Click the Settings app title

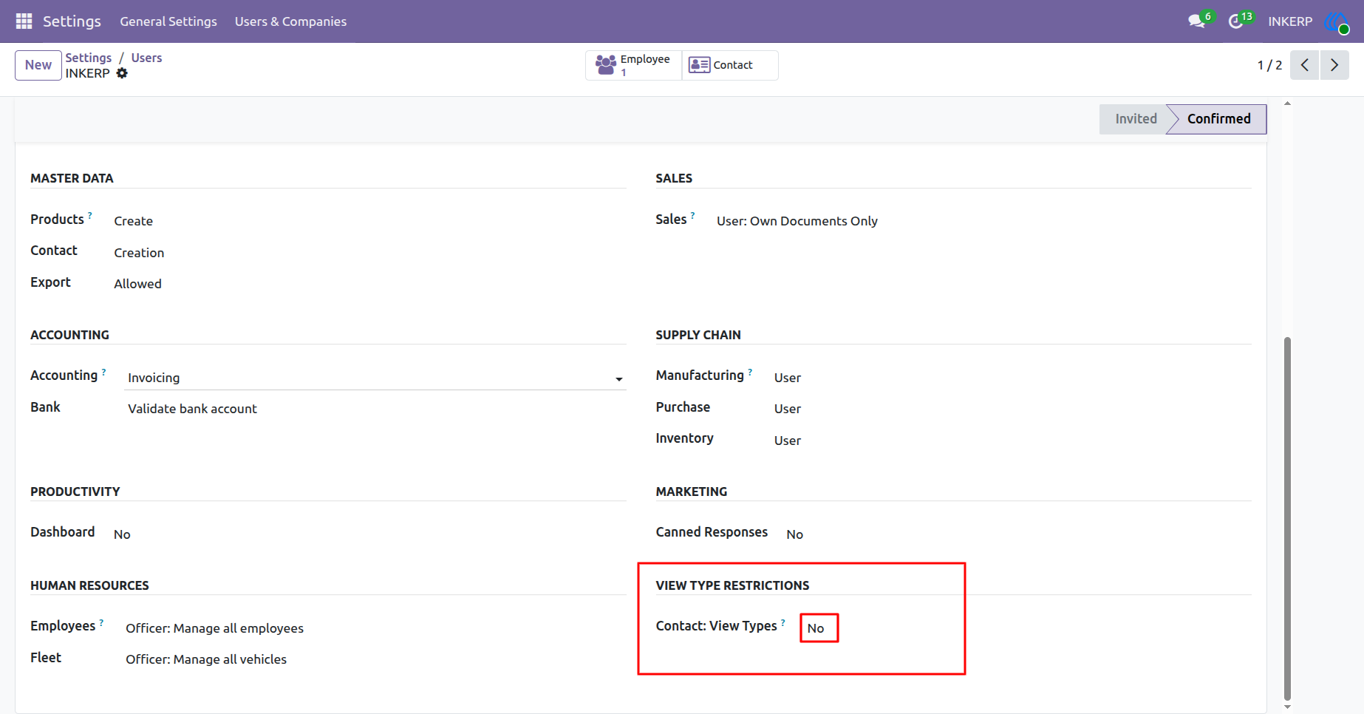point(72,21)
